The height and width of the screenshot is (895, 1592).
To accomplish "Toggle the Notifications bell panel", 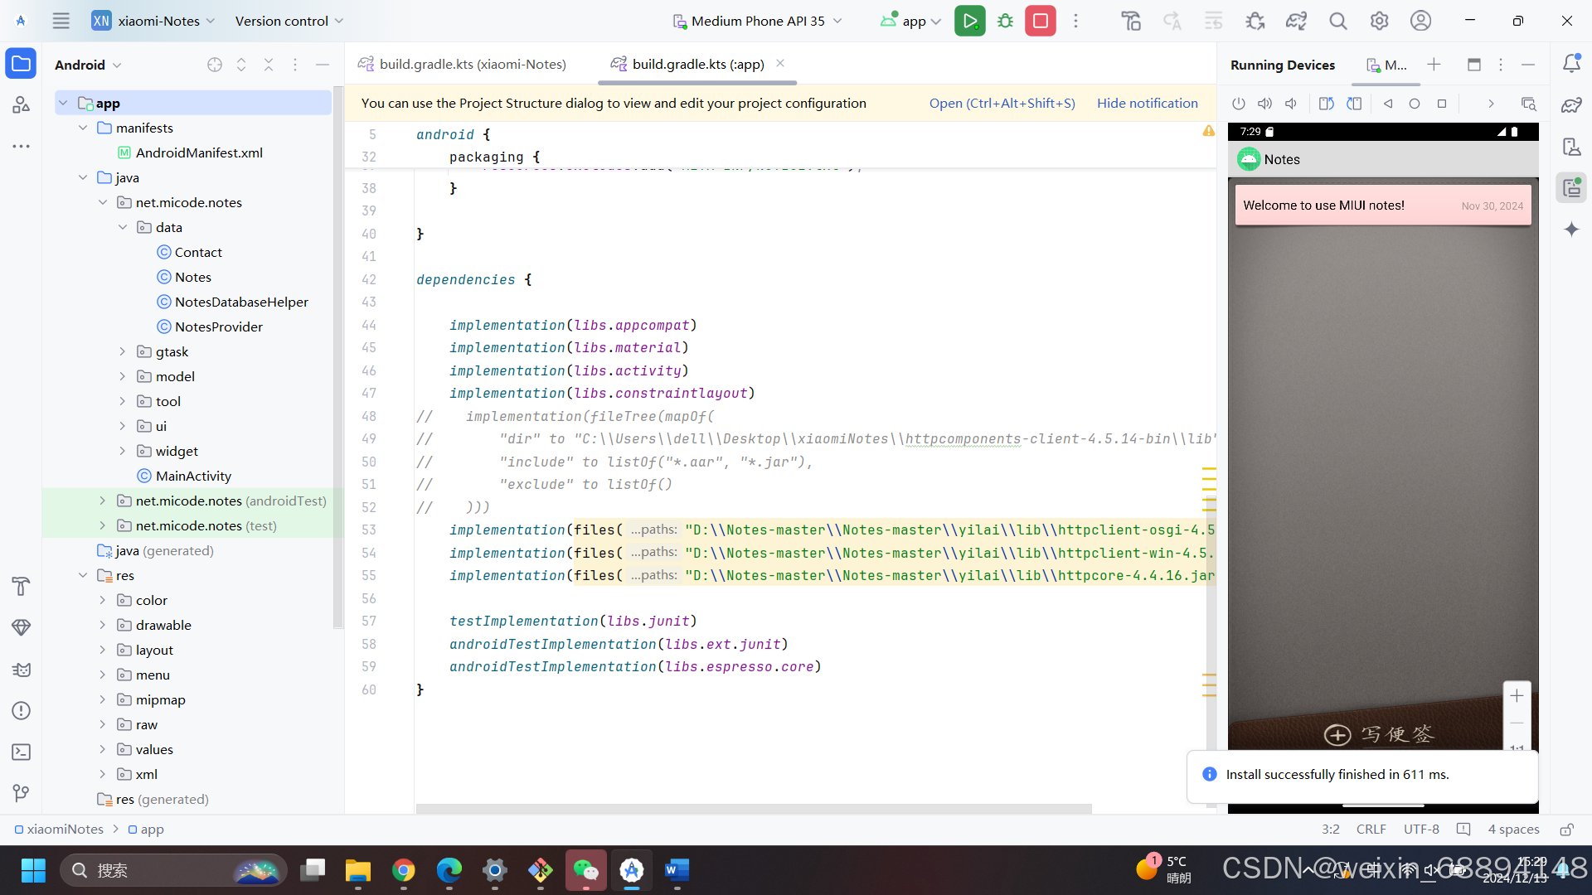I will (x=1571, y=64).
